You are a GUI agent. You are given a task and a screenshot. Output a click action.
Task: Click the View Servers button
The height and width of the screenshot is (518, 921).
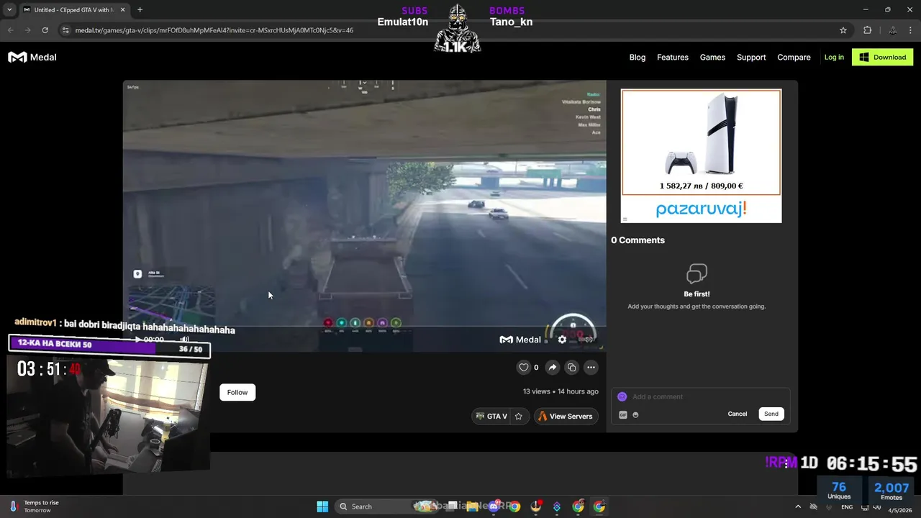pos(566,416)
